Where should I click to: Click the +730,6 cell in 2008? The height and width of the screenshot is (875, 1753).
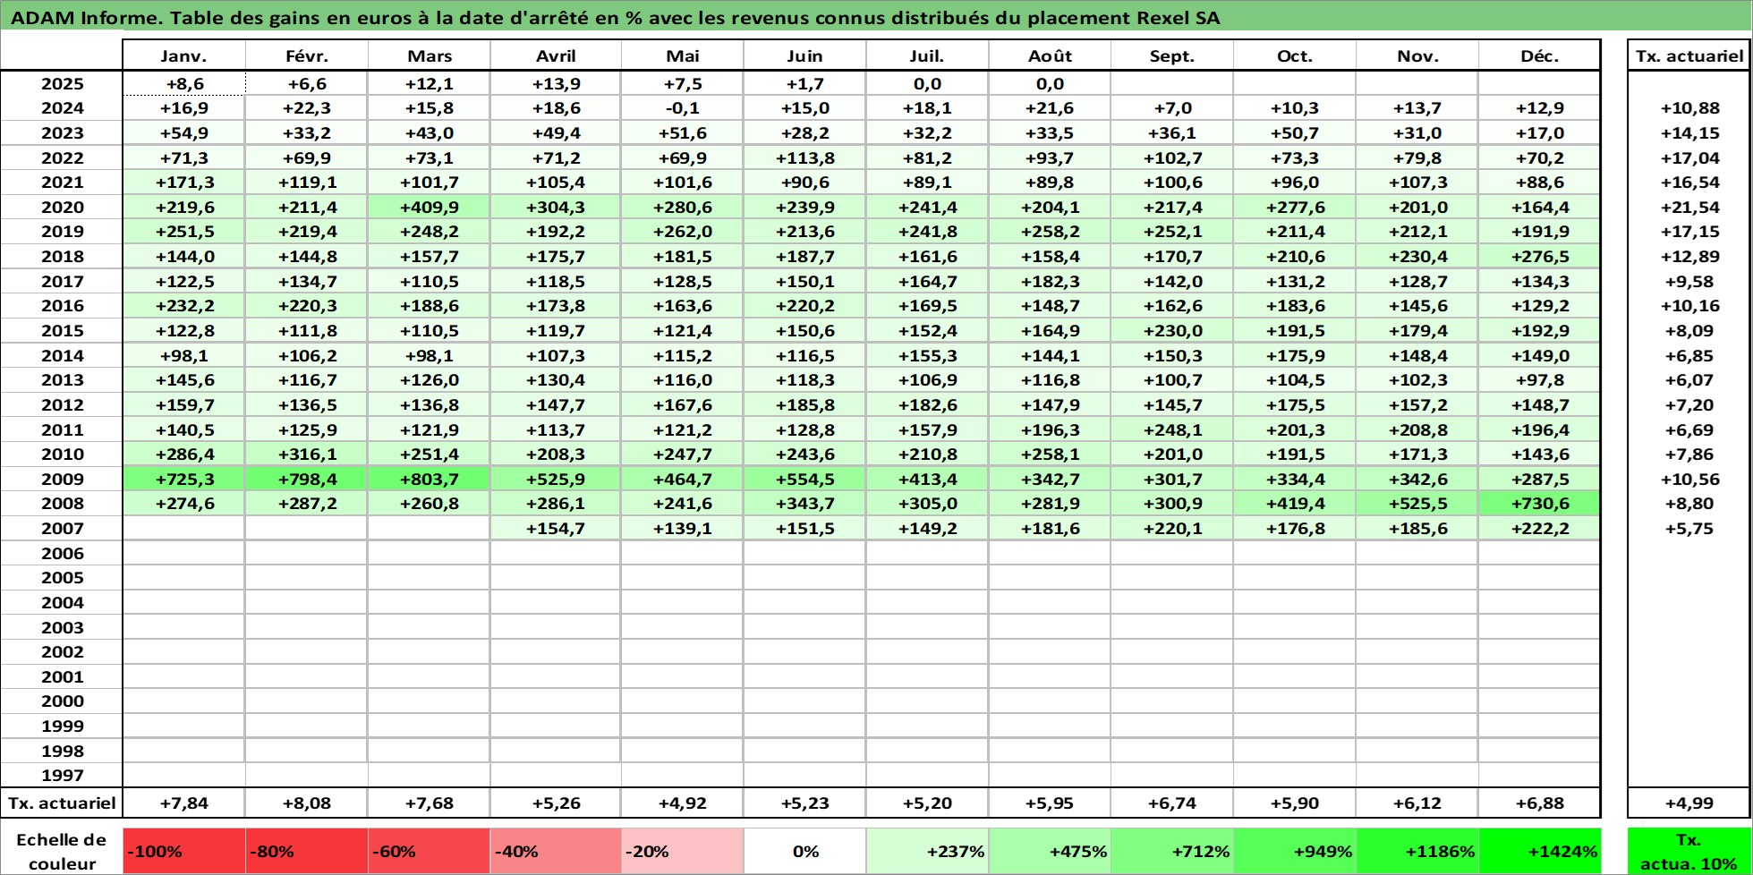click(x=1539, y=503)
